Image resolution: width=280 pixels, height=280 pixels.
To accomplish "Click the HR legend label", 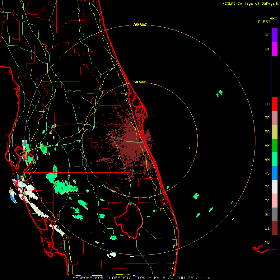I will pyautogui.click(x=267, y=146).
